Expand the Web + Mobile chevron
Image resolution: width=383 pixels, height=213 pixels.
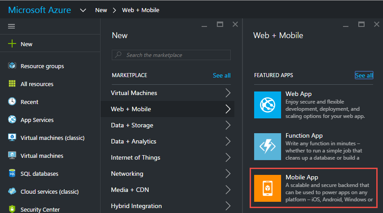228,109
